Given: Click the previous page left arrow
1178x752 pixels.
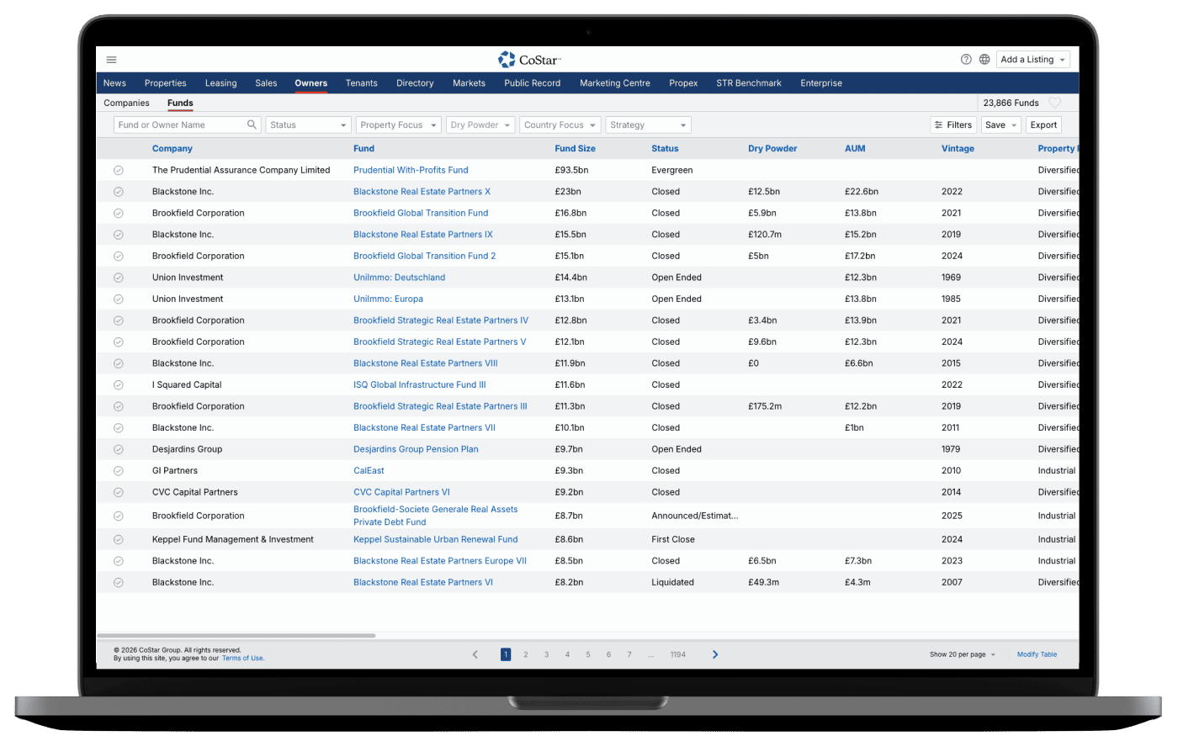Looking at the screenshot, I should pos(475,654).
